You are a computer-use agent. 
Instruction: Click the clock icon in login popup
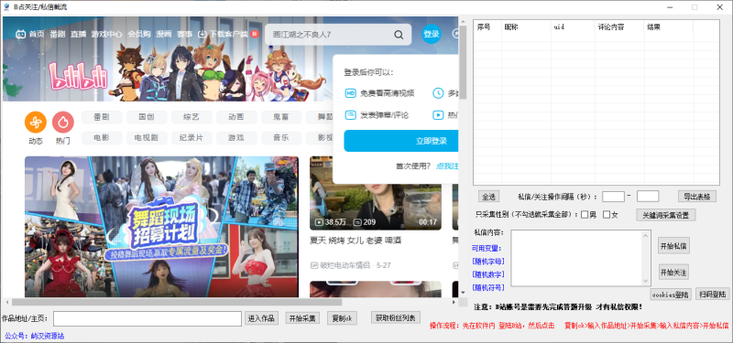pos(438,93)
